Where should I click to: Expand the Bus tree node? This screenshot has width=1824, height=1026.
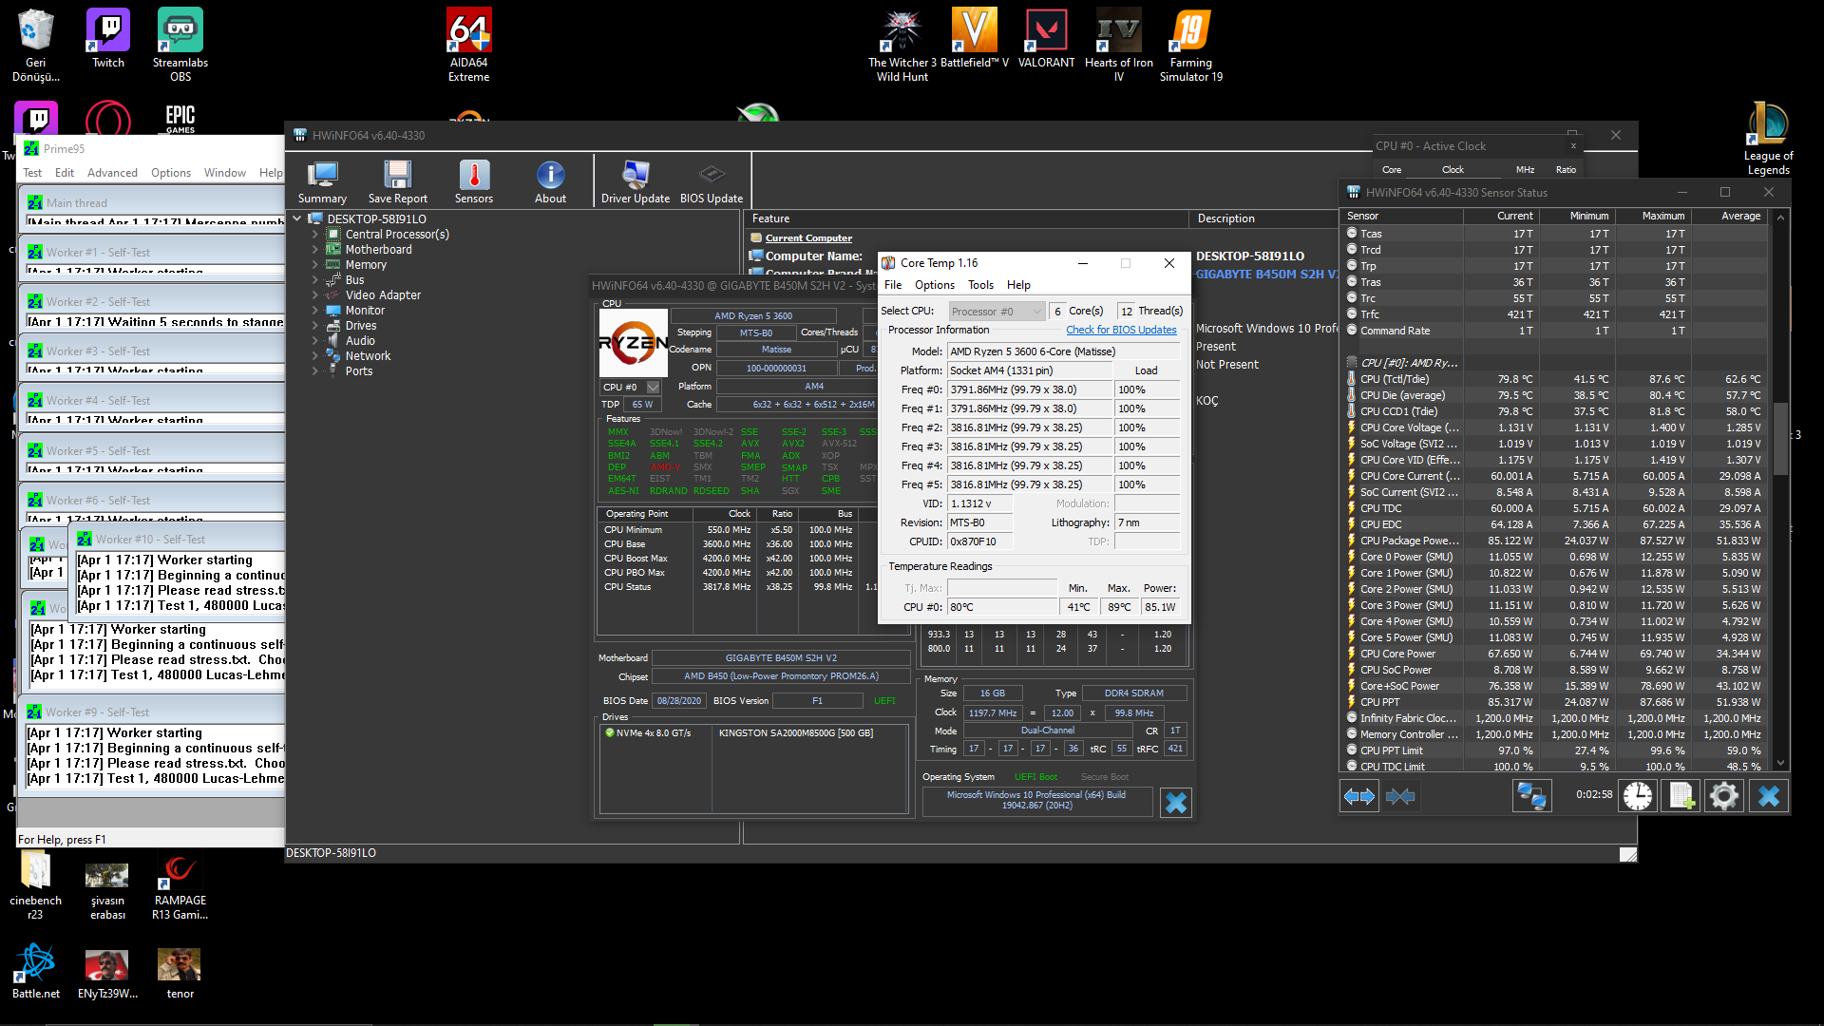314,279
